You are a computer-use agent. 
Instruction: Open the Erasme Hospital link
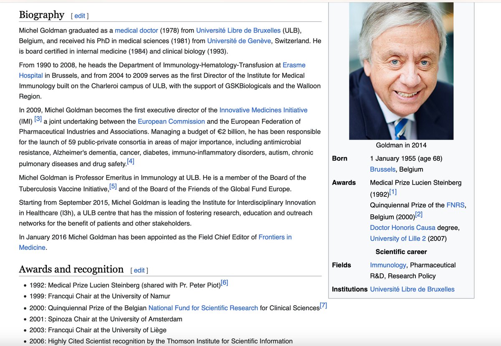point(294,65)
